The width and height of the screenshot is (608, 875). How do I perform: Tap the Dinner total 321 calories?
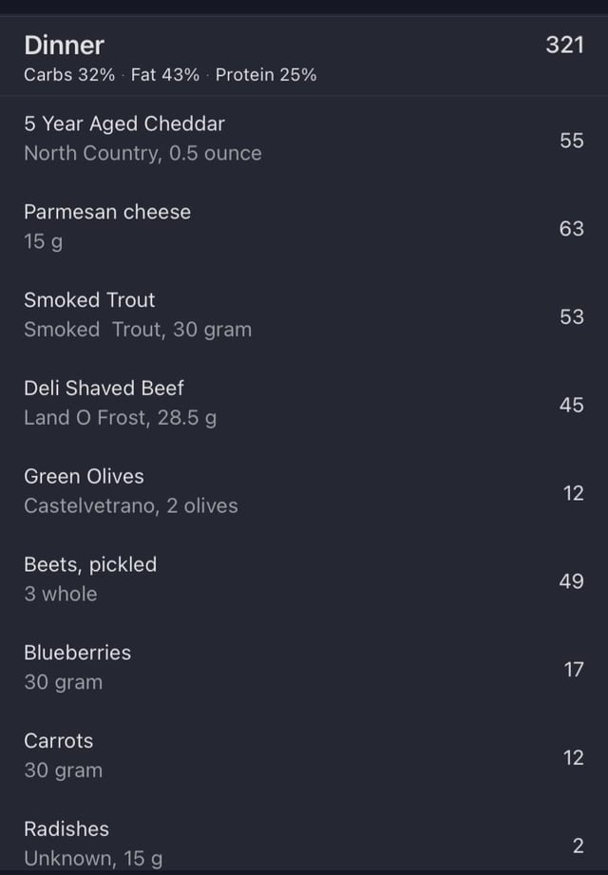point(564,46)
